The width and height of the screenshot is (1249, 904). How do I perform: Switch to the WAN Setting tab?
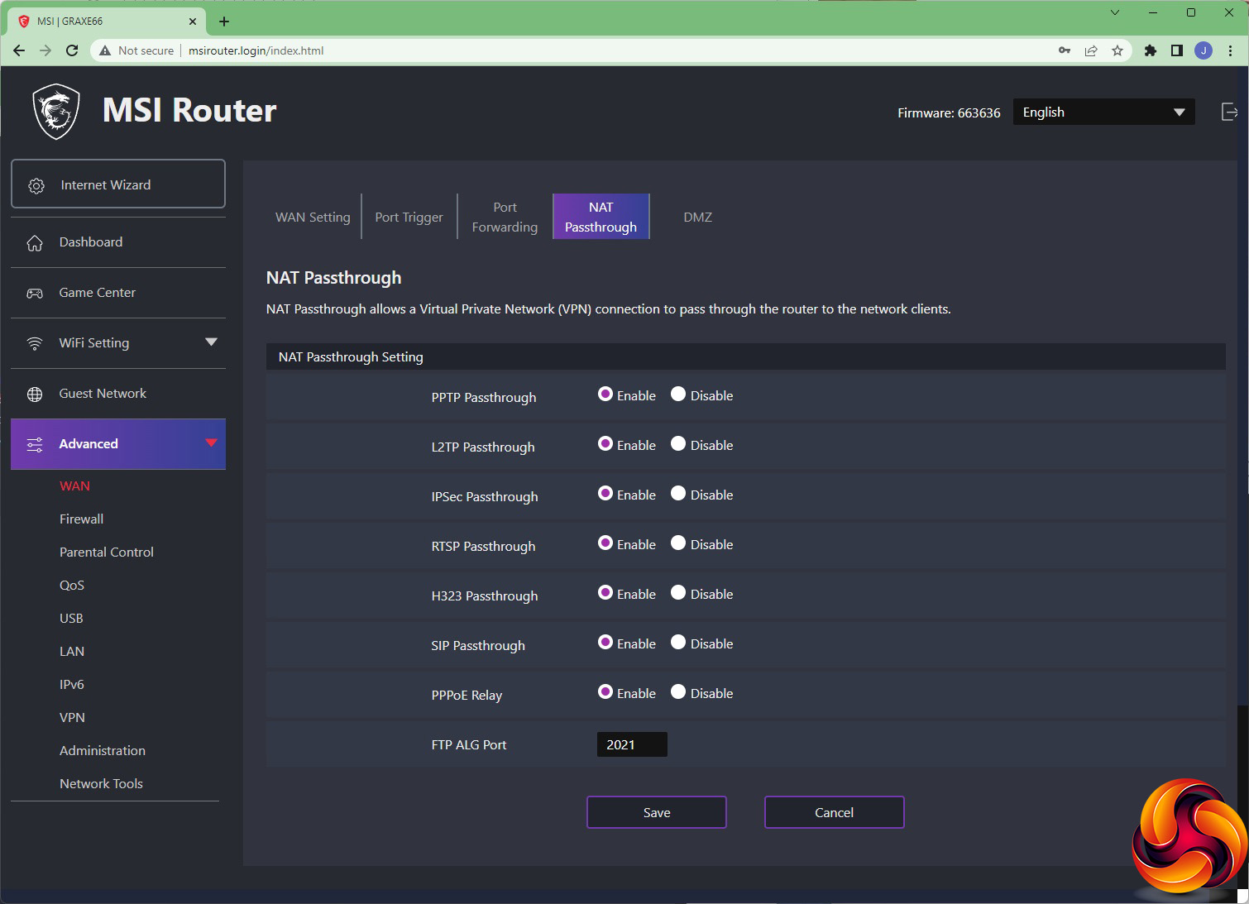(x=313, y=217)
